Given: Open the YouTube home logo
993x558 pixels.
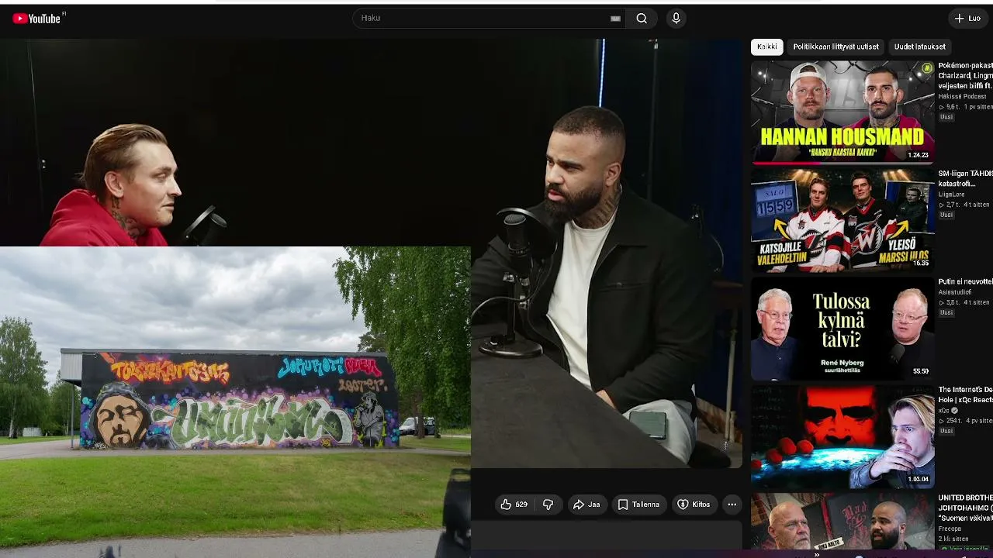Looking at the screenshot, I should click(x=36, y=19).
